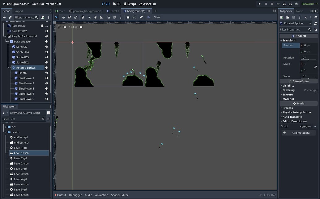This screenshot has width=320, height=199.
Task: Toggle distraction-free mode
Action: (x=275, y=11)
